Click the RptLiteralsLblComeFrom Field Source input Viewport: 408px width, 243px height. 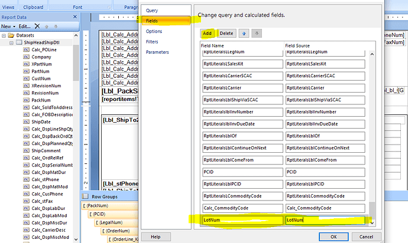(x=325, y=160)
